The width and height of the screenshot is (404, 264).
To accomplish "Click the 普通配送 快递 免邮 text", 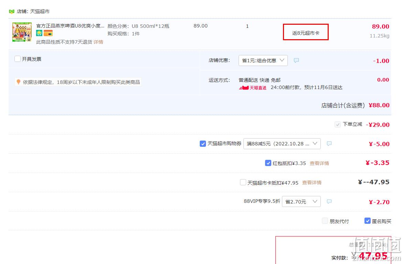I will pyautogui.click(x=260, y=80).
